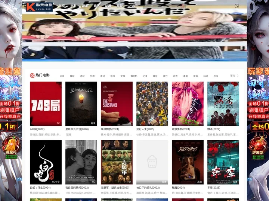The width and height of the screenshot is (269, 201).
Task: Open the 志愿军 soldiers poster
Action: click(117, 162)
